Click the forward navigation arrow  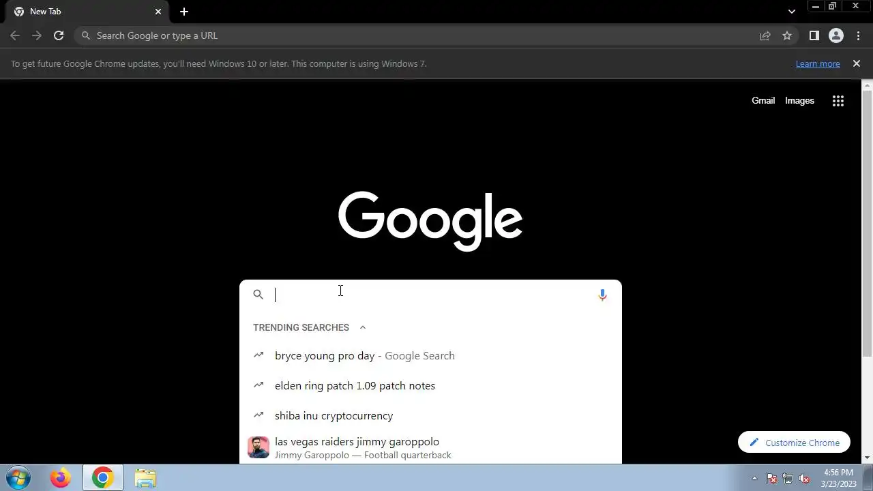coord(37,35)
